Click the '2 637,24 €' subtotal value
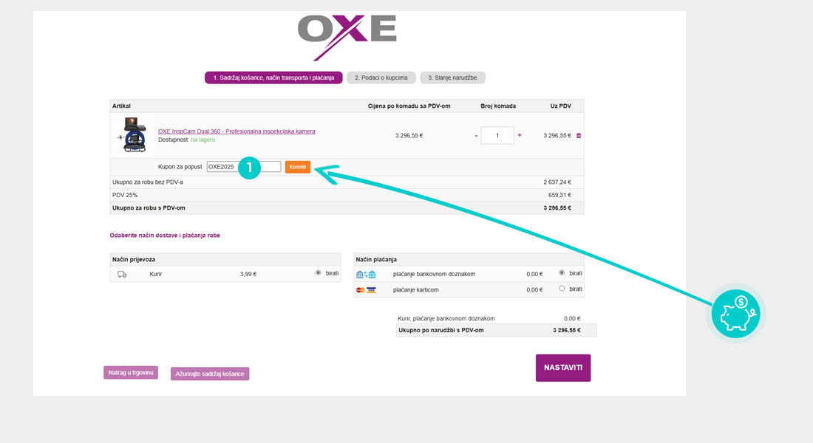The image size is (813, 443). click(557, 182)
